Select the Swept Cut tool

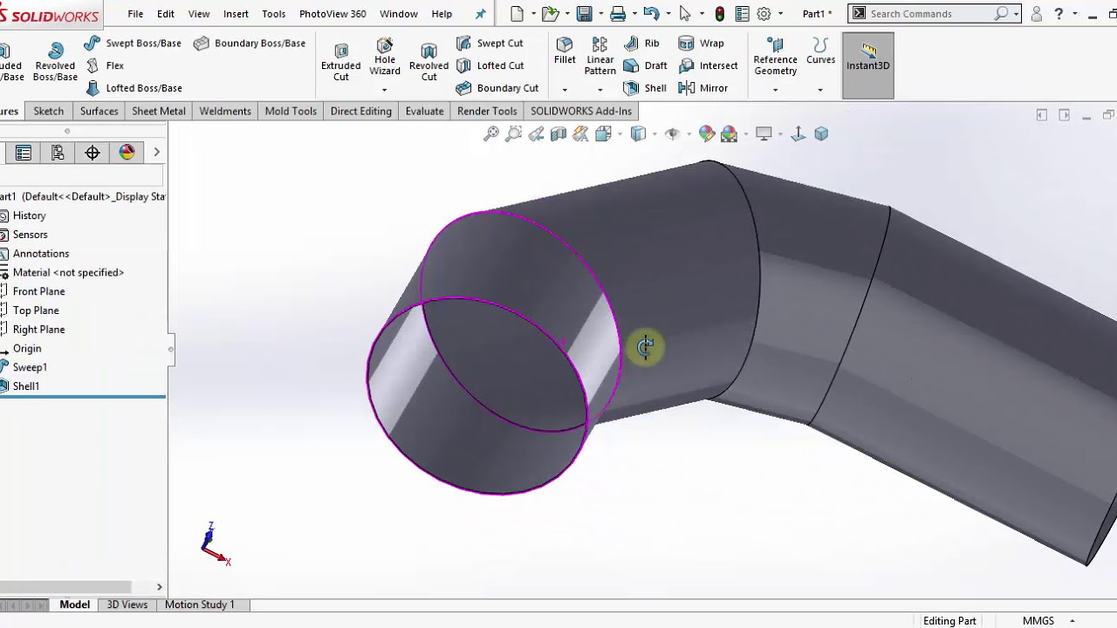tap(490, 43)
